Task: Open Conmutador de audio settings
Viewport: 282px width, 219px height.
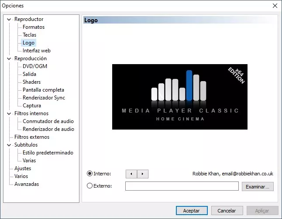Action: pyautogui.click(x=48, y=121)
